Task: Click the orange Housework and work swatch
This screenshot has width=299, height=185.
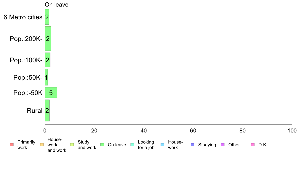Action: pos(42,145)
